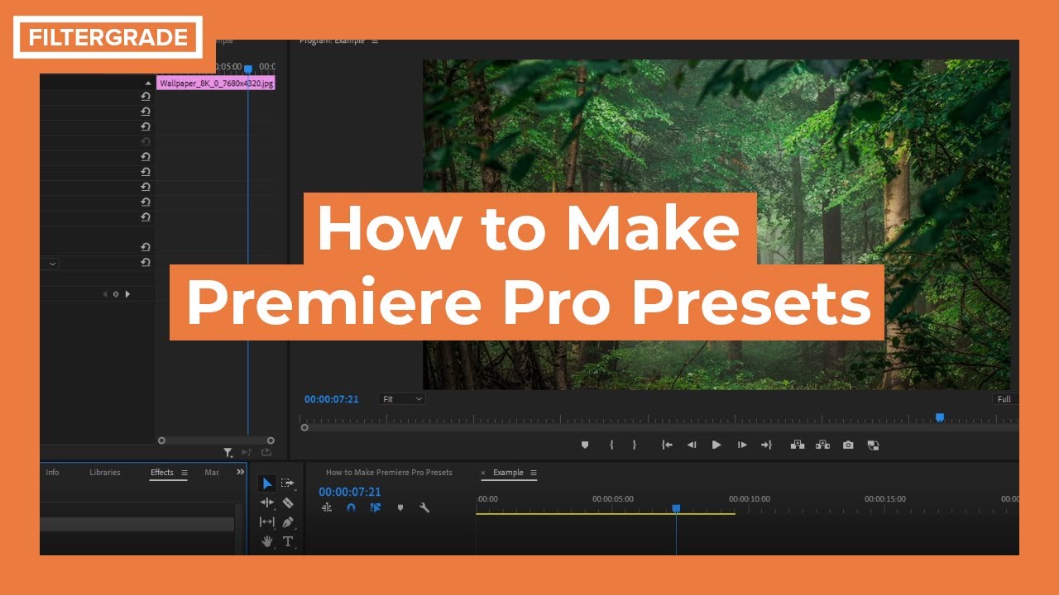Open Example sequence panel menu
Image resolution: width=1059 pixels, height=595 pixels.
[x=534, y=473]
